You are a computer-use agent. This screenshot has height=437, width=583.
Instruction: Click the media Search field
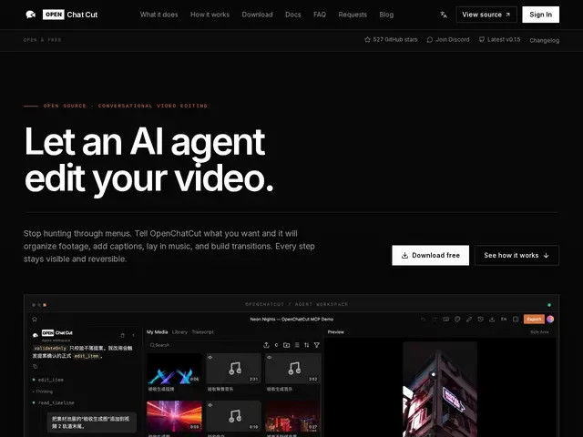click(204, 345)
